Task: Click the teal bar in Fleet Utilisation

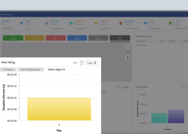Action: (x=159, y=118)
